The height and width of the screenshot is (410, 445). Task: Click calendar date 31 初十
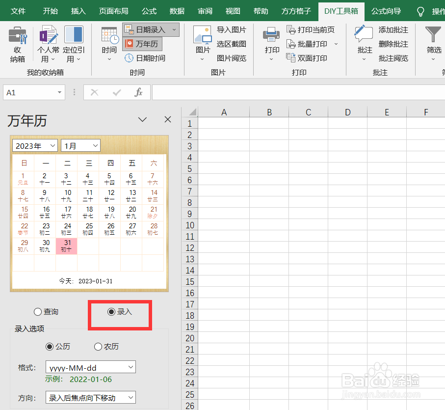click(x=66, y=246)
